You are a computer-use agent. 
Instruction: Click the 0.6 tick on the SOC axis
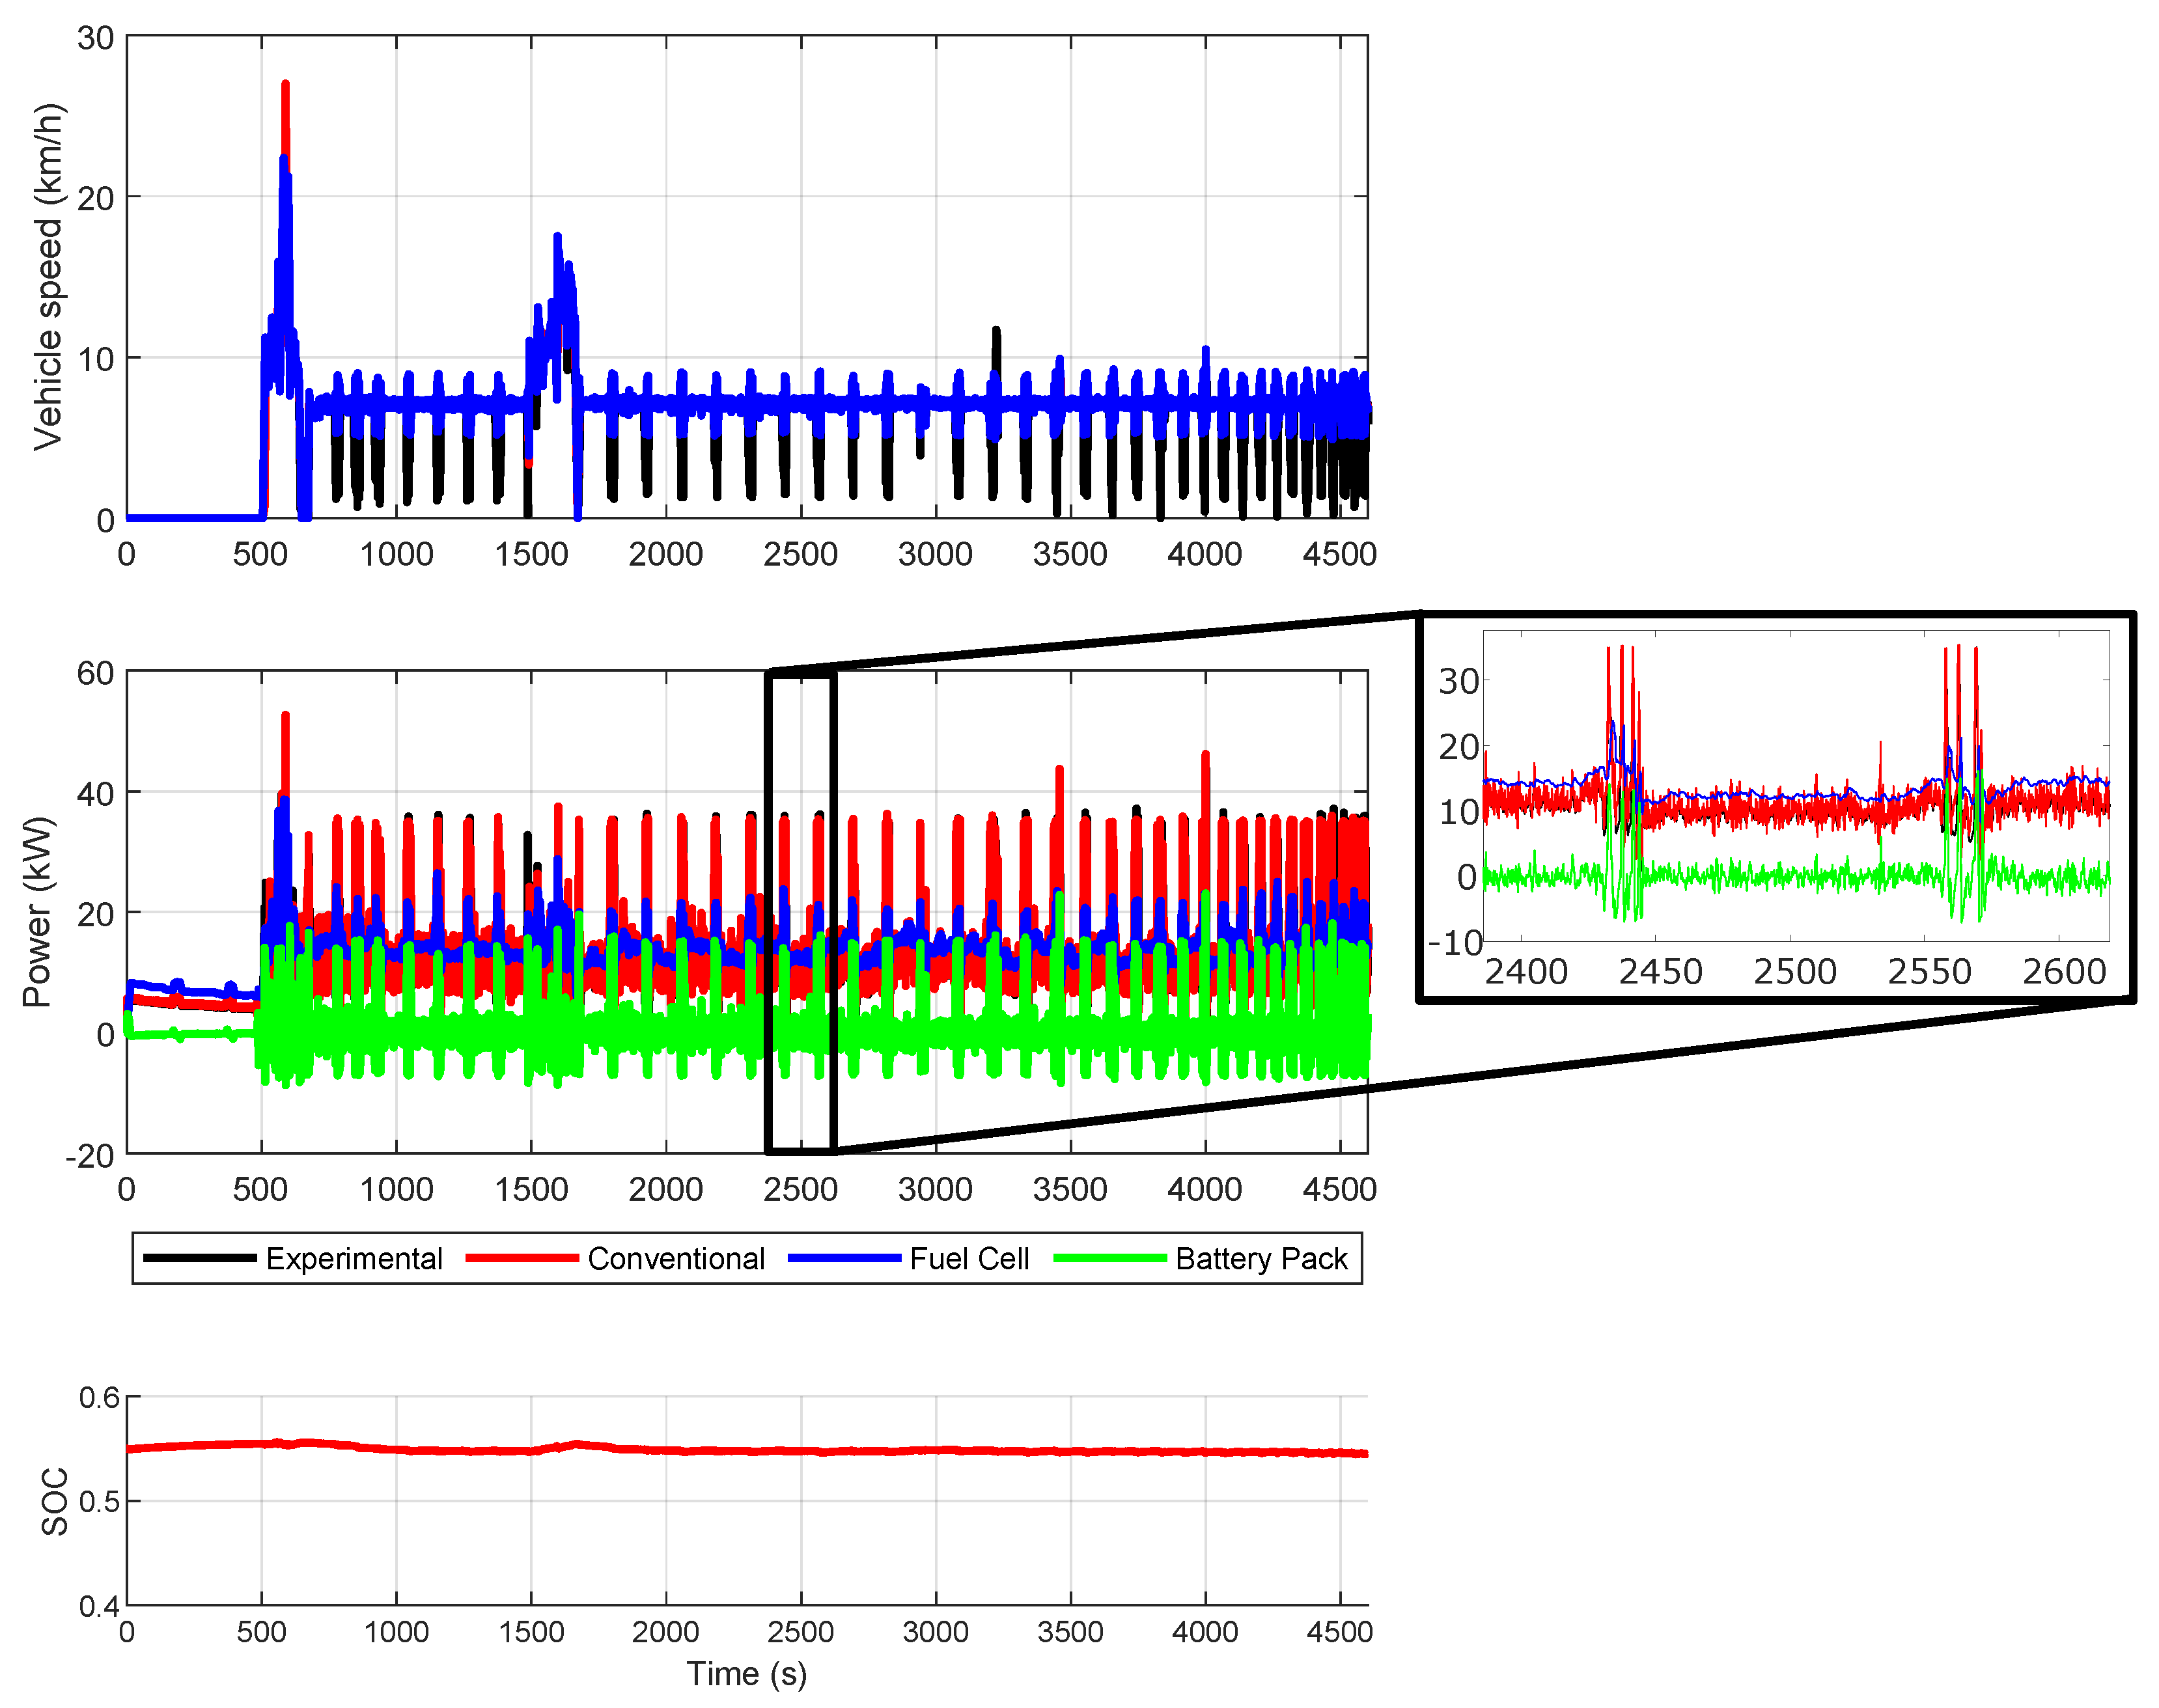[x=99, y=1397]
